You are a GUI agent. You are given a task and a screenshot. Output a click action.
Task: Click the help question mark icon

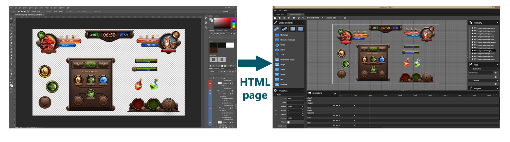[344, 18]
